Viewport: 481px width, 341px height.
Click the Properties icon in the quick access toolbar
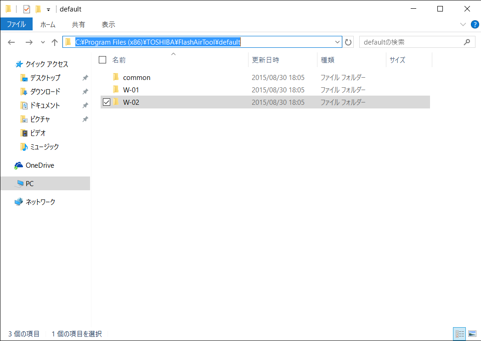[27, 9]
